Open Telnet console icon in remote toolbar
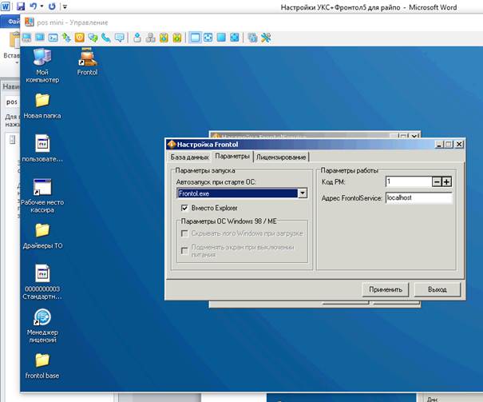Screen dimensions: 483x402 pos(53,38)
